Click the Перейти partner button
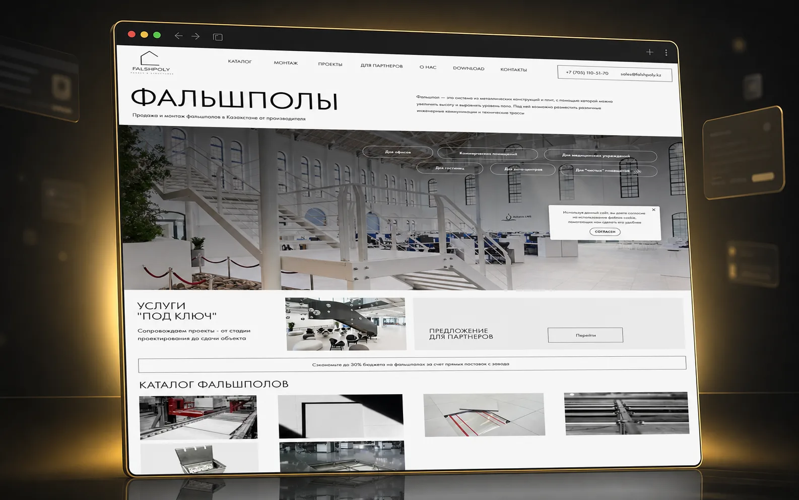The height and width of the screenshot is (500, 799). tap(585, 335)
